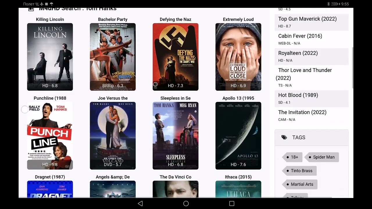Image resolution: width=372 pixels, height=209 pixels.
Task: Click the HD - 8.7 text under Top Gun
Action: click(x=285, y=26)
